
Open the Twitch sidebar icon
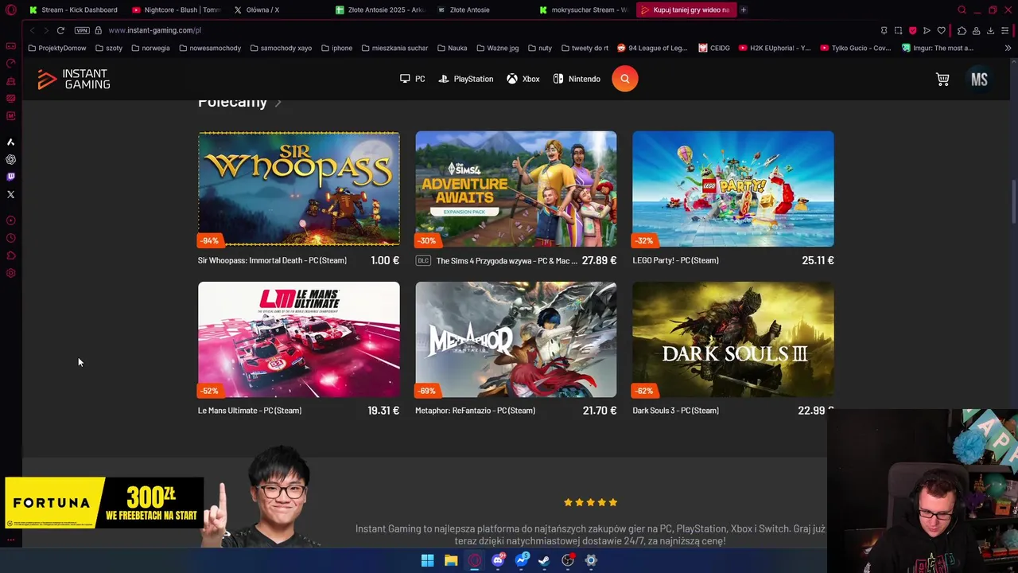pyautogui.click(x=10, y=177)
